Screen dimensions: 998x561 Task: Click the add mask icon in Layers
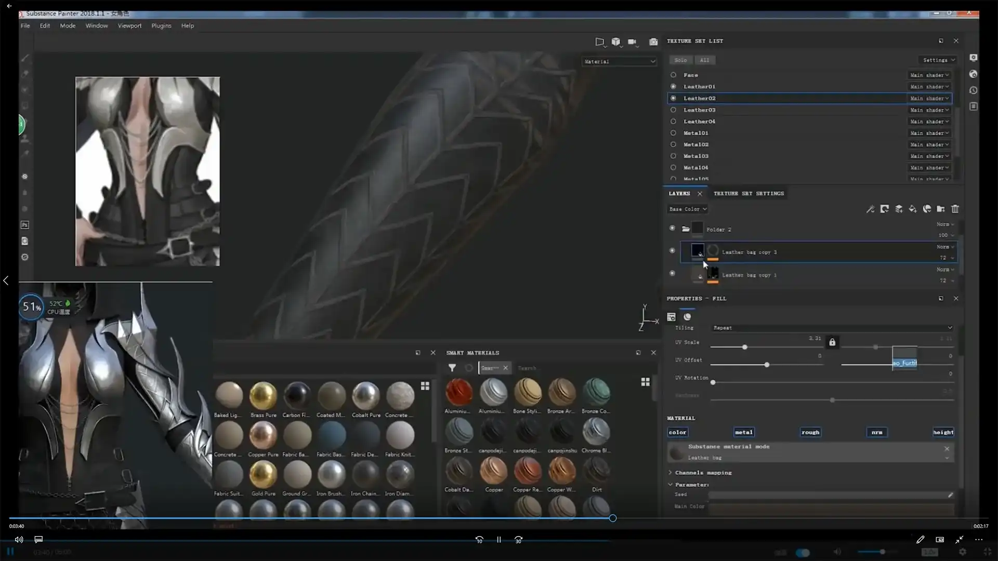[884, 209]
